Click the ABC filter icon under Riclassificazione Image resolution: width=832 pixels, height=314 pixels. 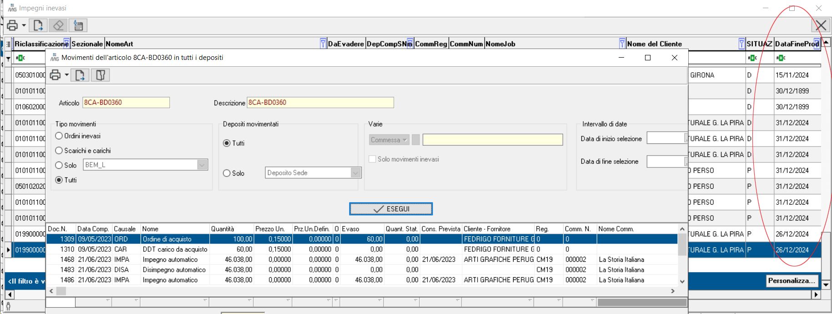(x=20, y=58)
